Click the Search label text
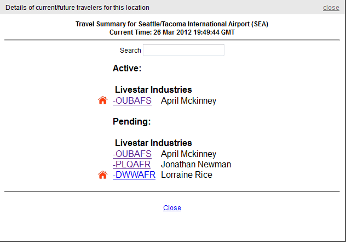The height and width of the screenshot is (242, 346). click(x=130, y=50)
